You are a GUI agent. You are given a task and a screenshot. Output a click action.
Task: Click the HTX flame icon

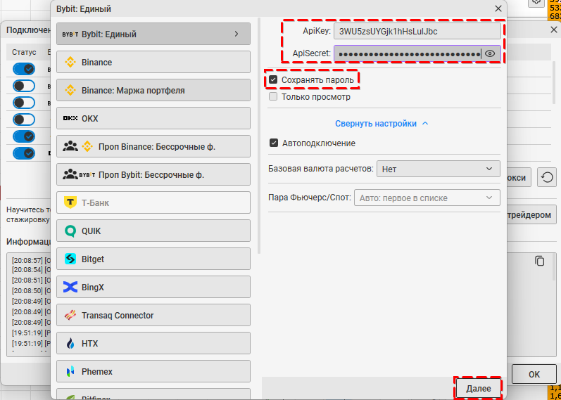tap(70, 344)
